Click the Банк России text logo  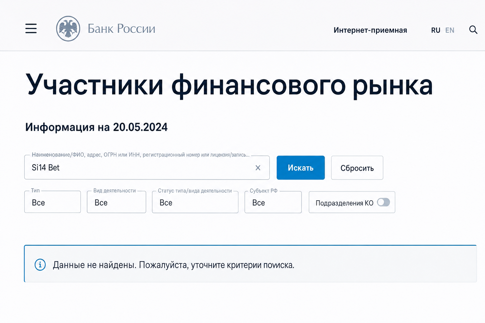(122, 29)
